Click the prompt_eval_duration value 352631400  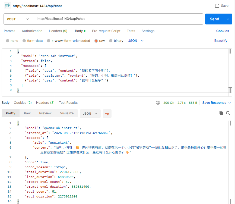point(80,187)
